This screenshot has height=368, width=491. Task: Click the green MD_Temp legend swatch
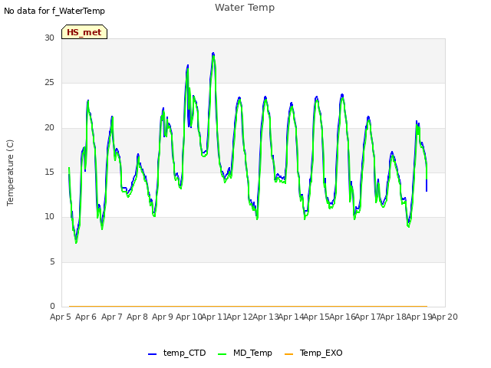pyautogui.click(x=222, y=354)
